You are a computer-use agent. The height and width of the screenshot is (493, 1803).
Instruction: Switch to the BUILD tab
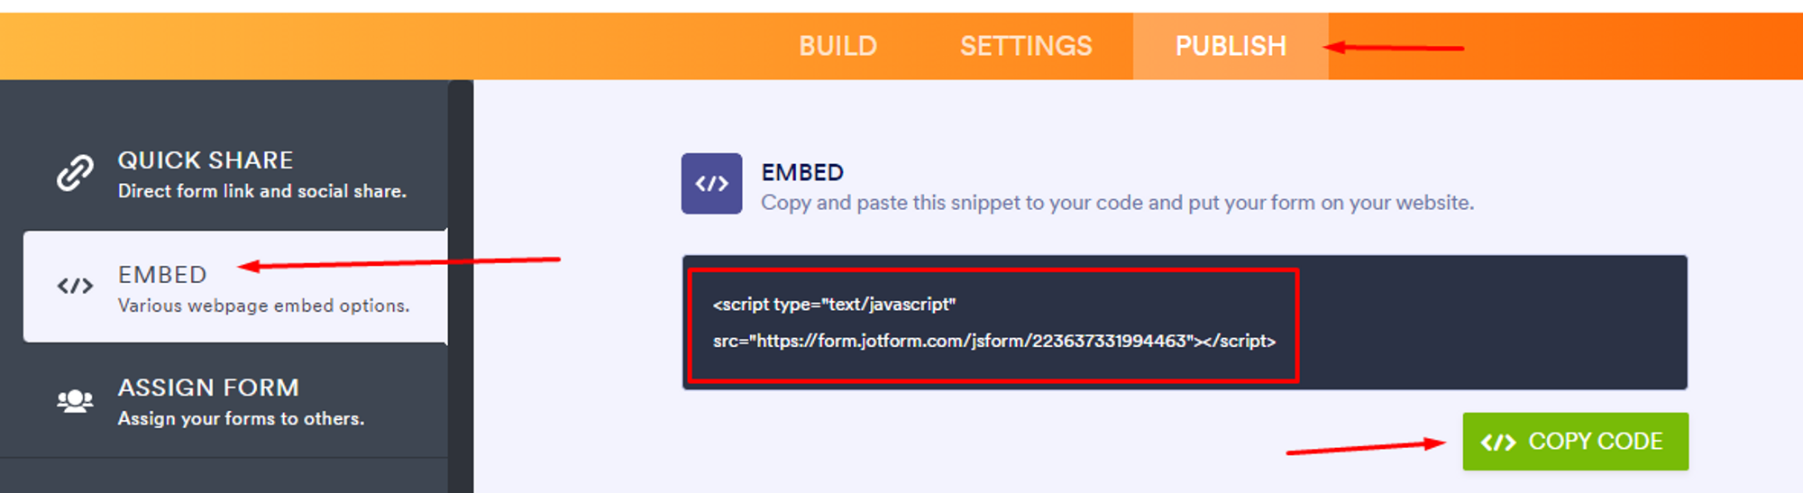(837, 46)
